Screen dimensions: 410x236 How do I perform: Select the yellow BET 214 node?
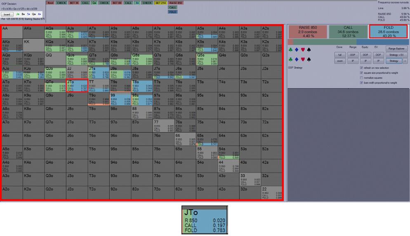[160, 3]
